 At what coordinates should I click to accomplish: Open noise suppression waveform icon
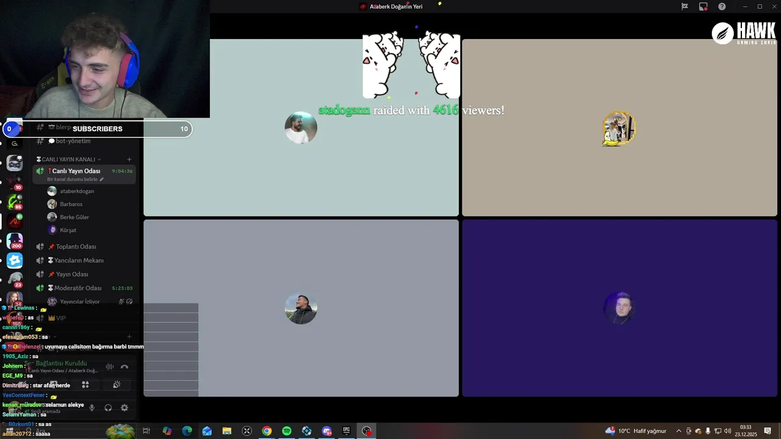110,366
